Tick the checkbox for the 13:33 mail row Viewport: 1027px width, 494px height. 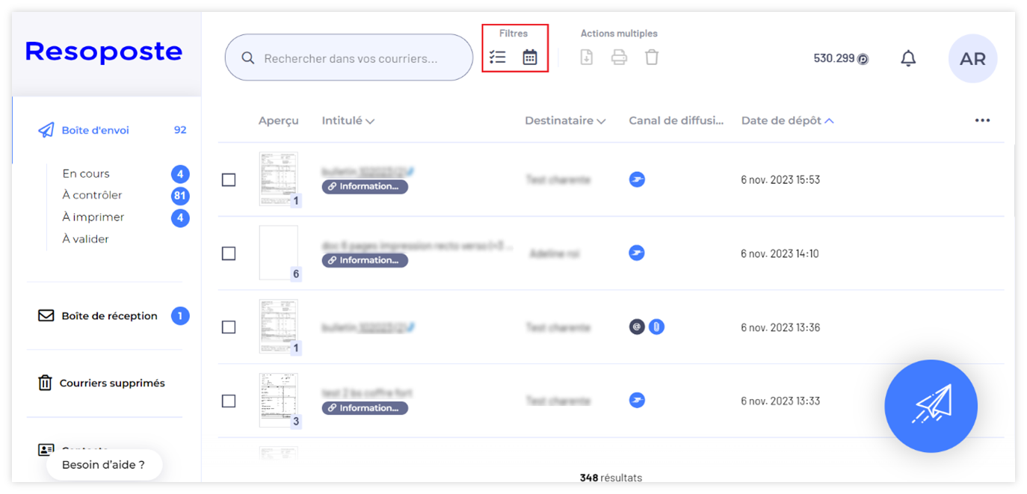pos(229,401)
